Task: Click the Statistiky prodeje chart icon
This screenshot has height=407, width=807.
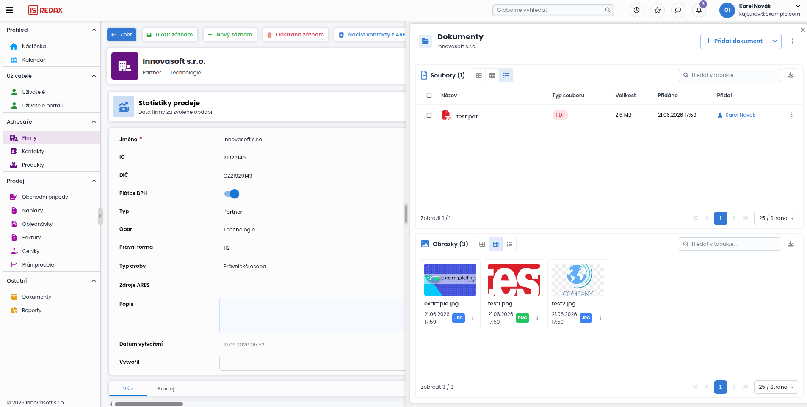Action: click(124, 107)
